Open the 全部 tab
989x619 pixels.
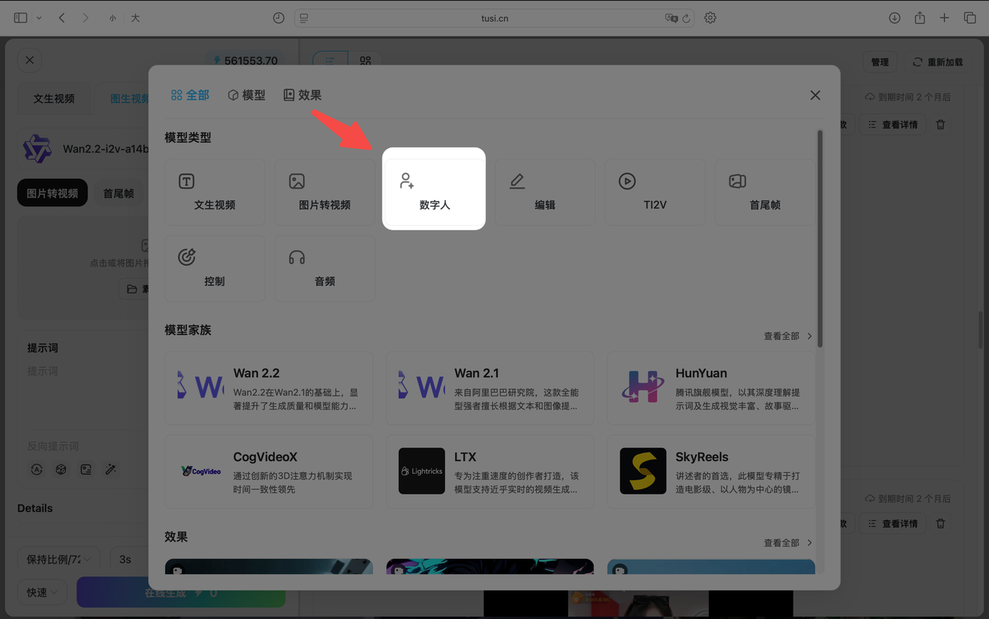pos(190,95)
